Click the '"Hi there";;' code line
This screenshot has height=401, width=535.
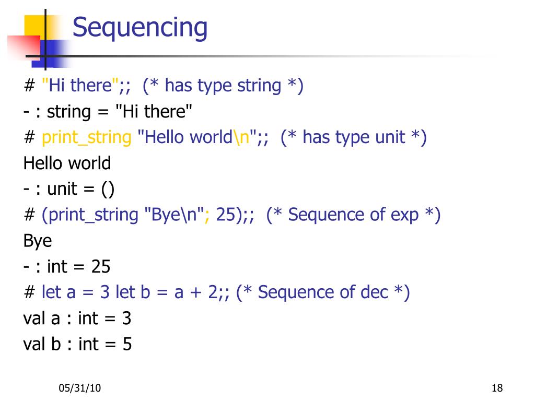[x=86, y=85]
